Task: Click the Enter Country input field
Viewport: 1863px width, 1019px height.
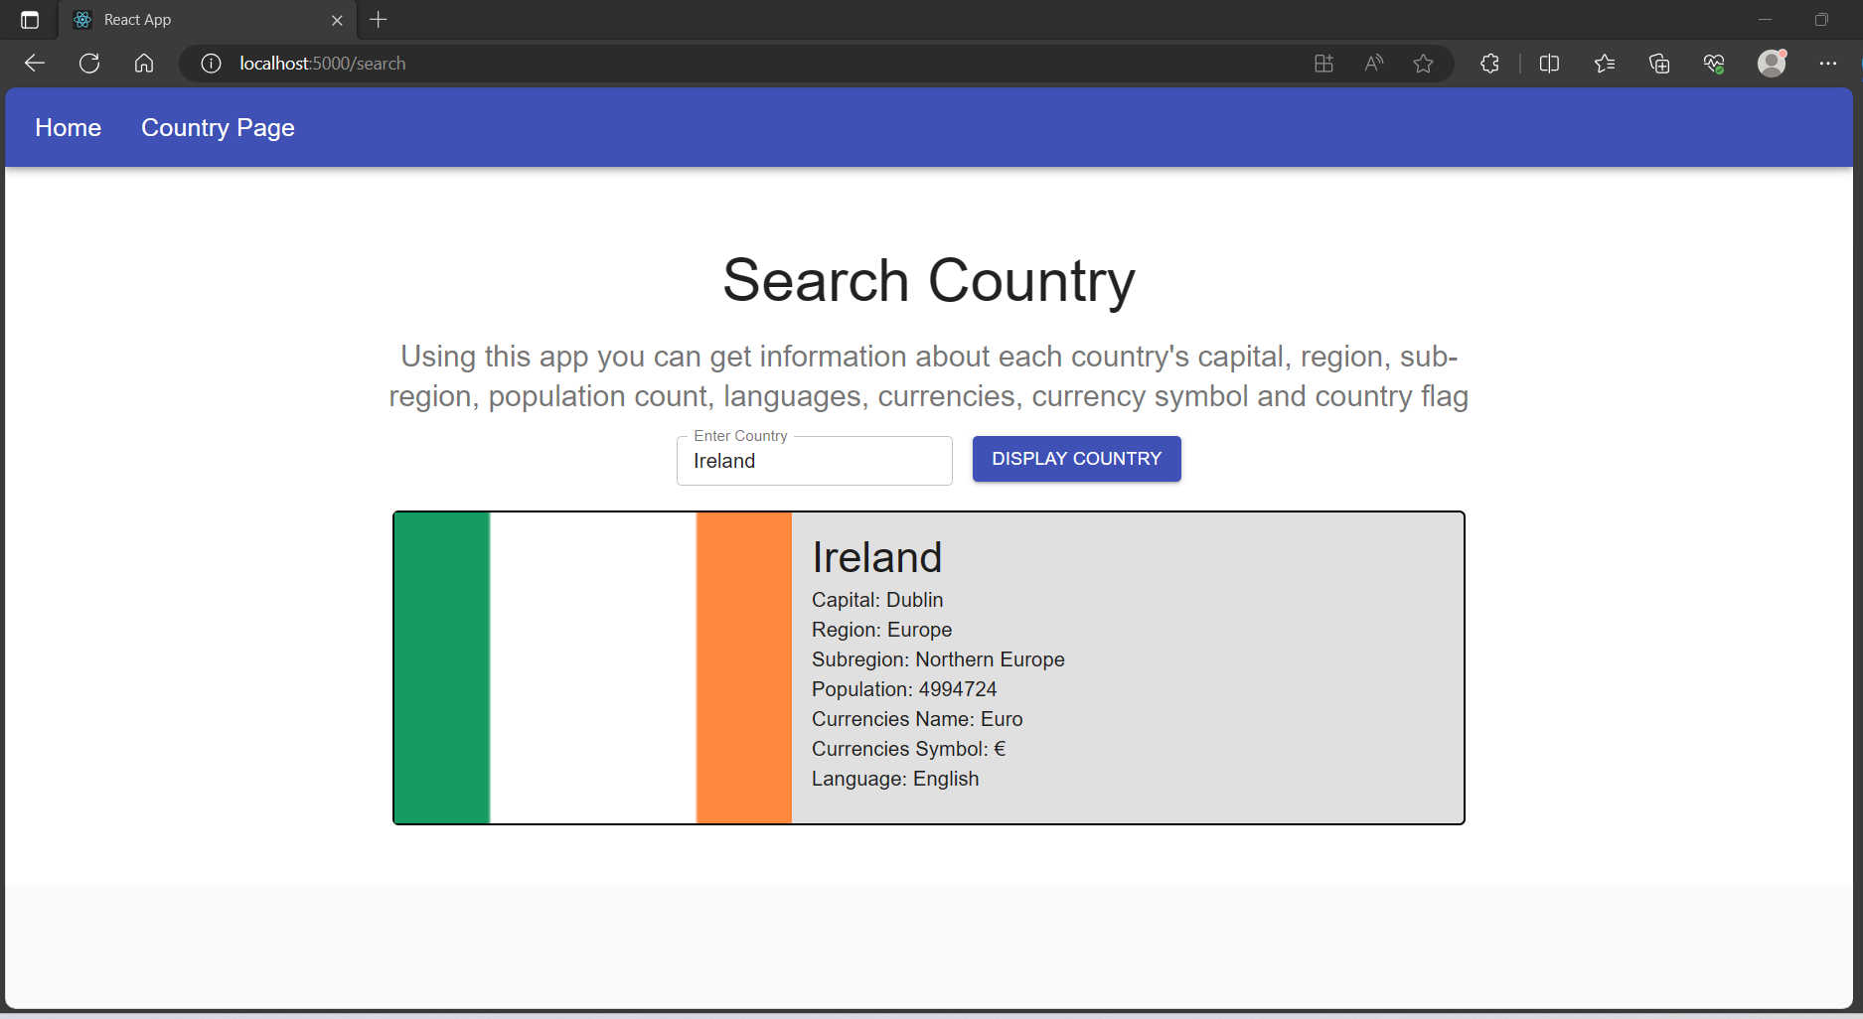Action: click(814, 461)
